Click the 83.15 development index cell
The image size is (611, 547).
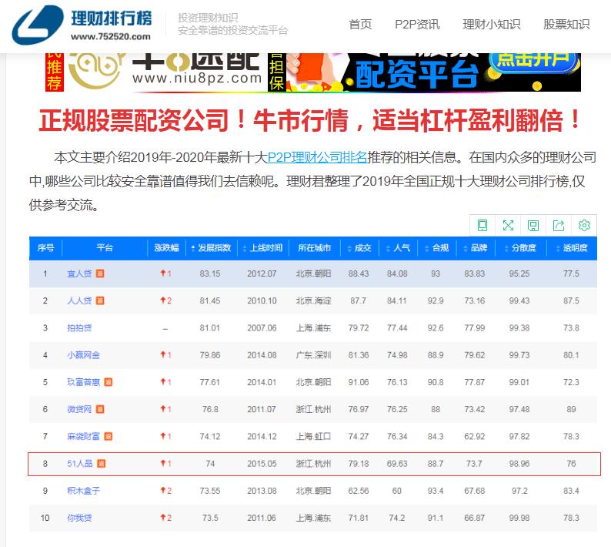tap(210, 273)
